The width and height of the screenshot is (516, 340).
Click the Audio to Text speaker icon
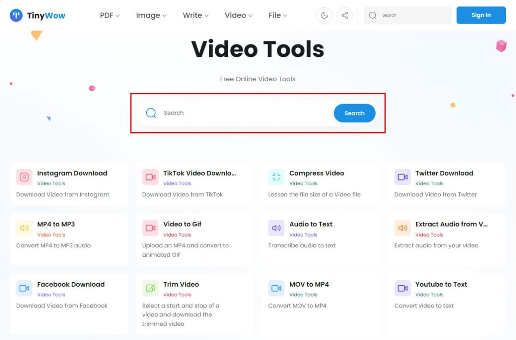(276, 228)
